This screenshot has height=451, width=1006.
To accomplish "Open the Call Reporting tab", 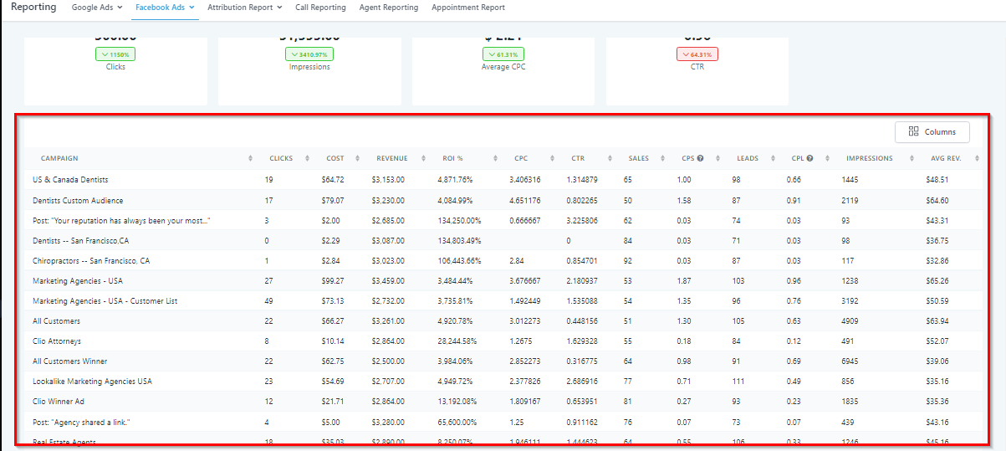I will 320,8.
